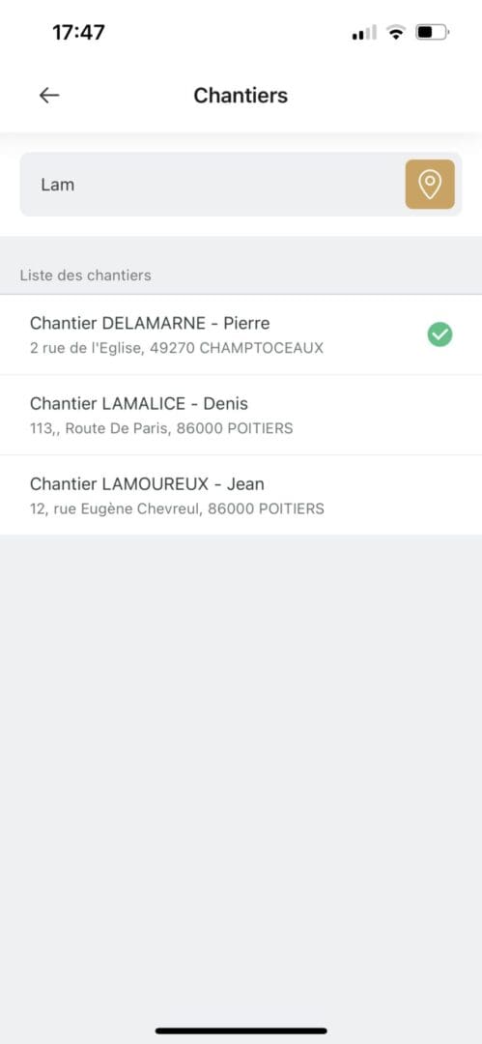Select Chantier LAMALICE - Denis

click(241, 415)
